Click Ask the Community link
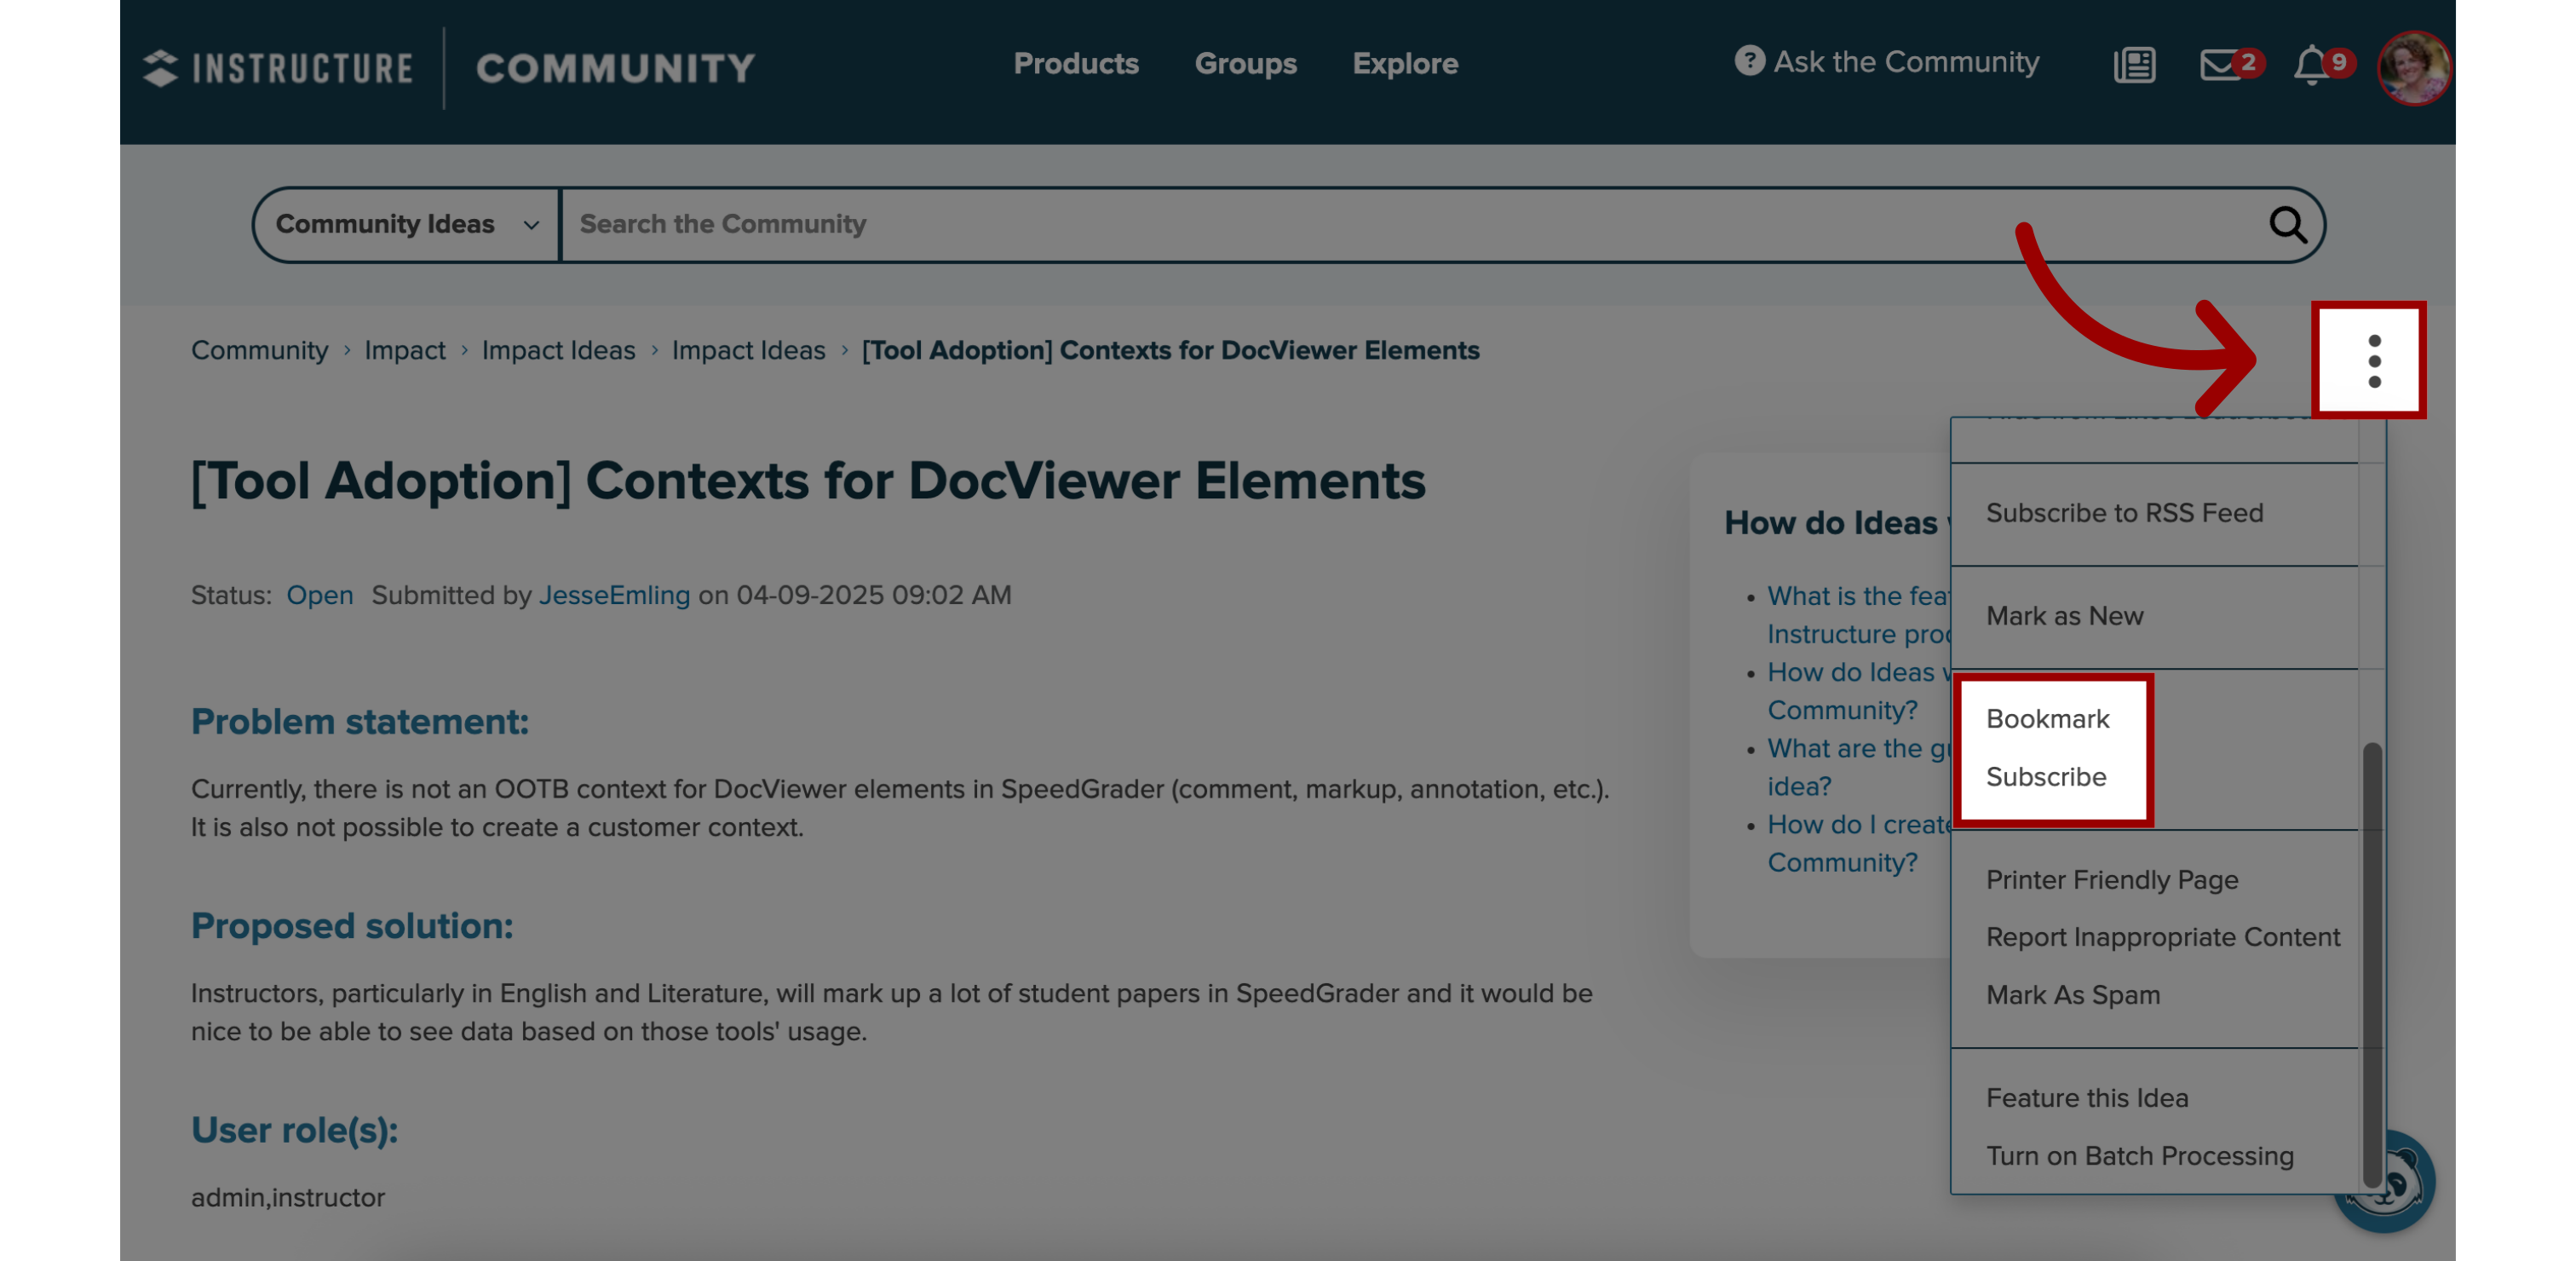Screen dimensions: 2576x1261 coord(1905,61)
